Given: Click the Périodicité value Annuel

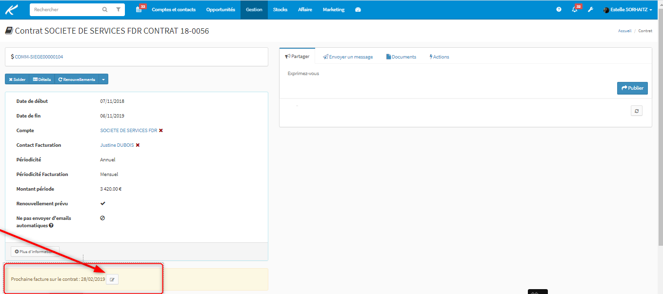Looking at the screenshot, I should tap(108, 160).
